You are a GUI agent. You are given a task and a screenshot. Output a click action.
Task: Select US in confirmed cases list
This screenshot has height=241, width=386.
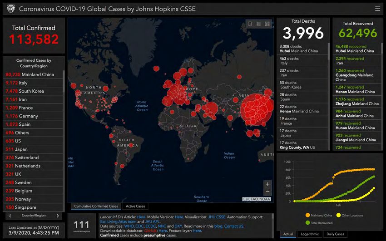tap(33, 141)
